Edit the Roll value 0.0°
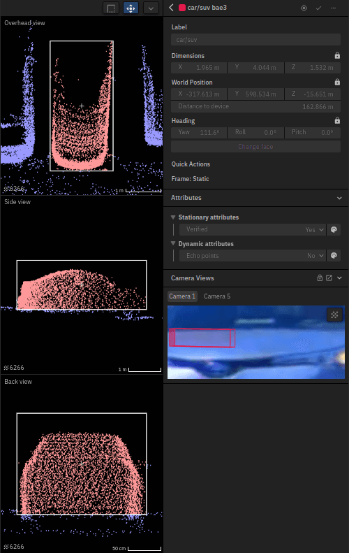The height and width of the screenshot is (553, 349). [255, 132]
